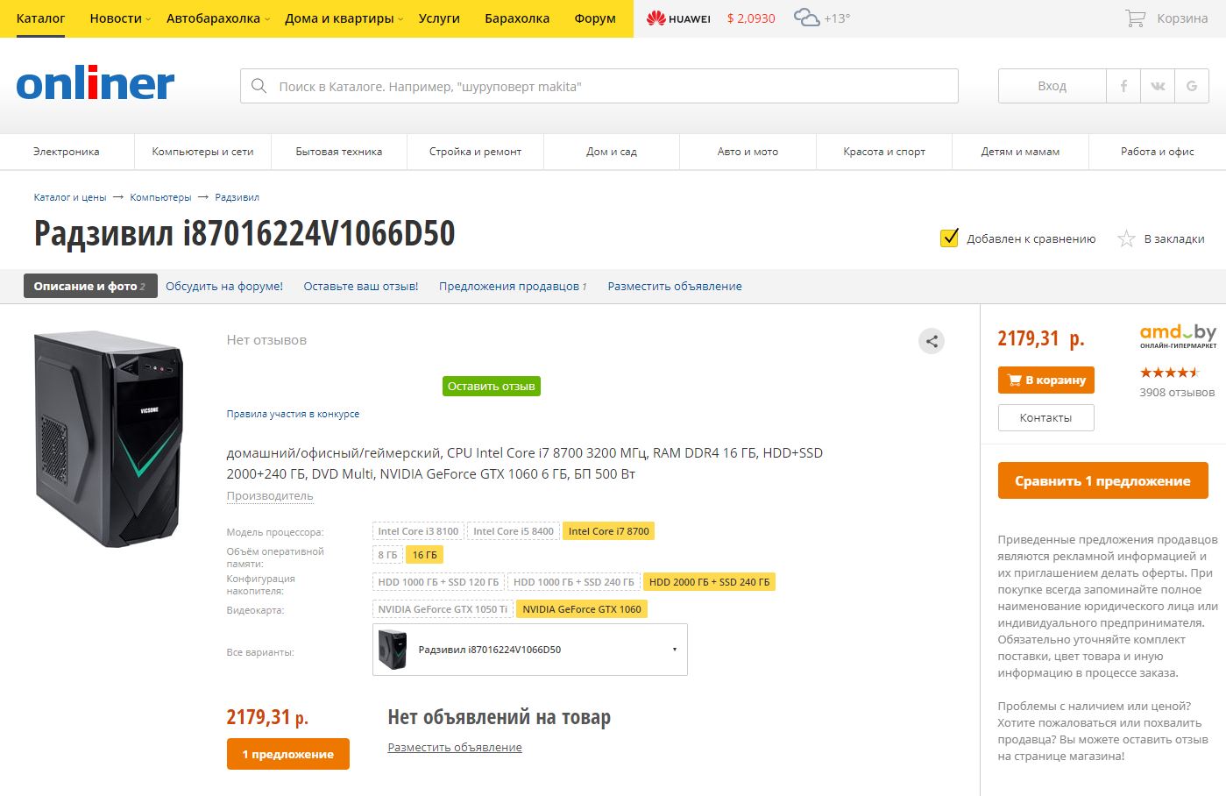The height and width of the screenshot is (796, 1226).
Task: Open Барахолка top menu item
Action: click(517, 18)
